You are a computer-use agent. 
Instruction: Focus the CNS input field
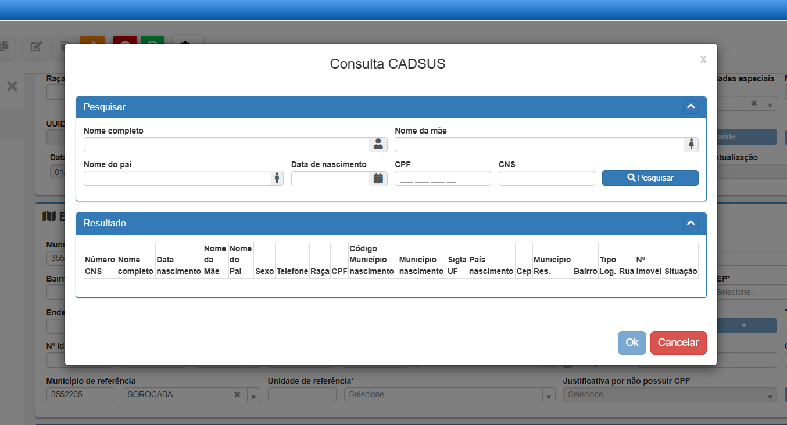click(547, 178)
